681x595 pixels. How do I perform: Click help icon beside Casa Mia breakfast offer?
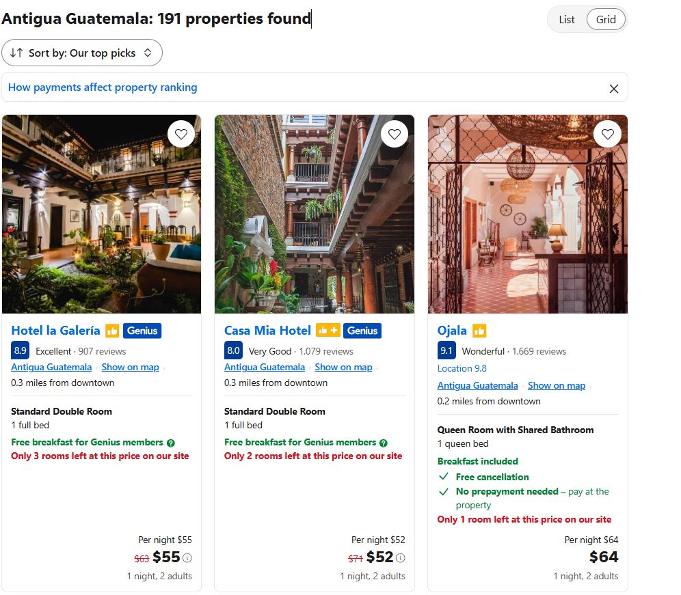[383, 443]
